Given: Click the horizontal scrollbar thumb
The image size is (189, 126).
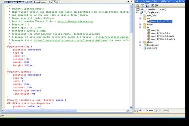Looking at the screenshot, I should pos(41,111).
